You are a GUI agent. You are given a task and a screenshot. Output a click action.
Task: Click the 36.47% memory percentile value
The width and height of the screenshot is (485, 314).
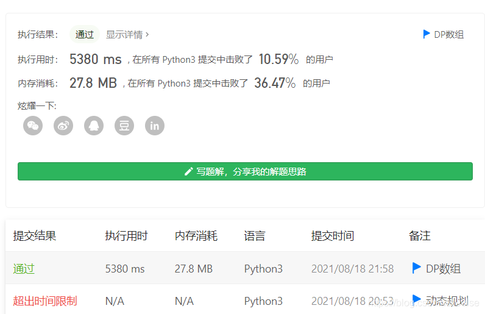(x=275, y=83)
